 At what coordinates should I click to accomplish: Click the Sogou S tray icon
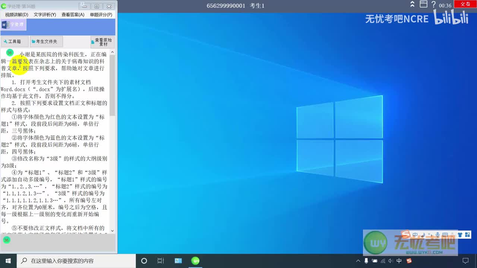click(x=409, y=261)
